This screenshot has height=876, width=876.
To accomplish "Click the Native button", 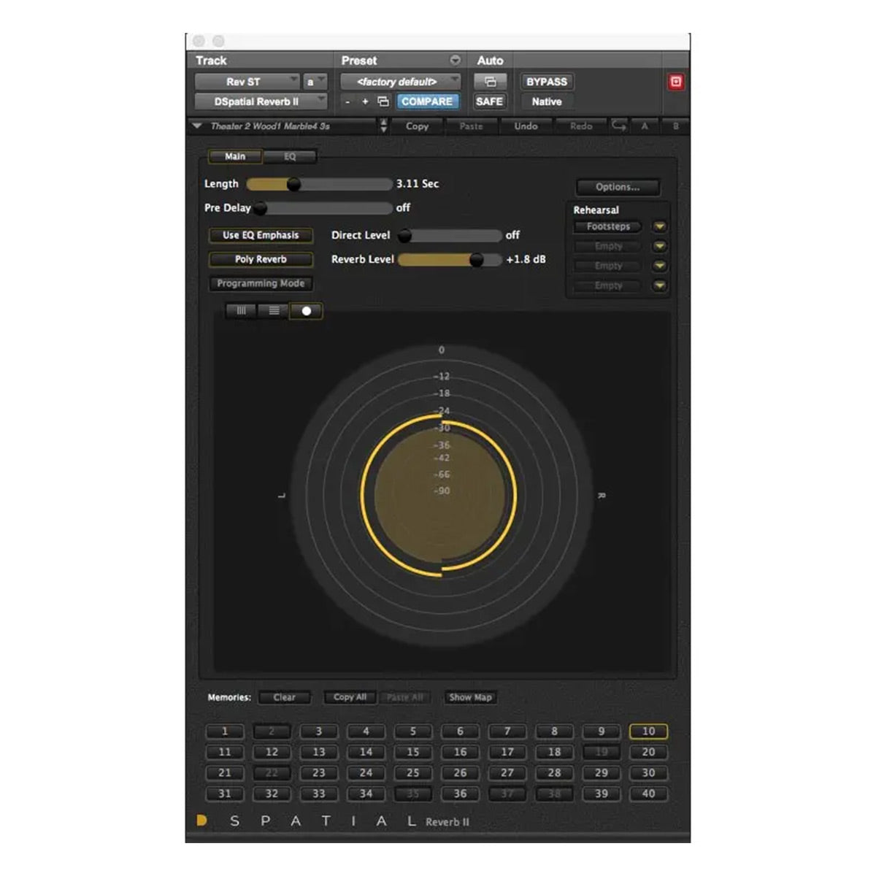I will click(x=547, y=102).
